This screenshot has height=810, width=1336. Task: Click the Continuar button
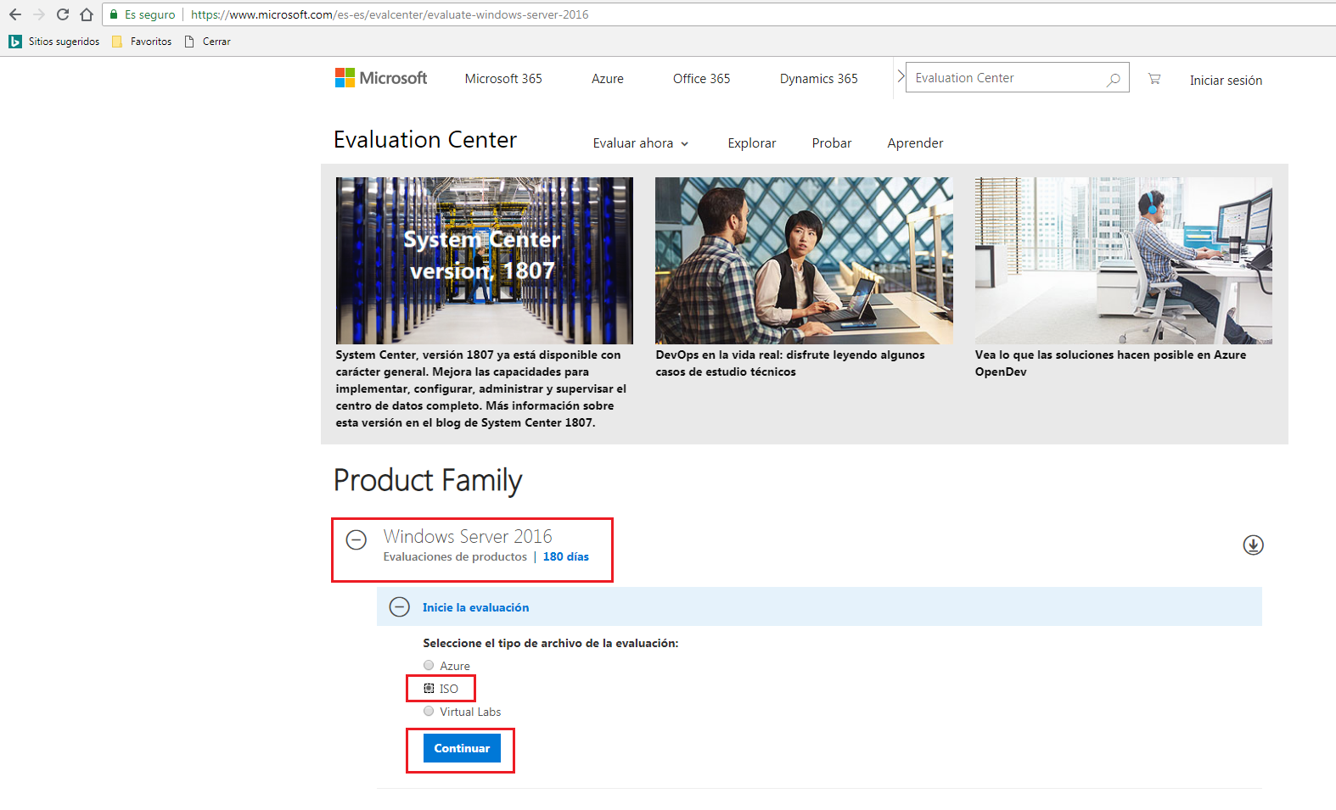(462, 748)
